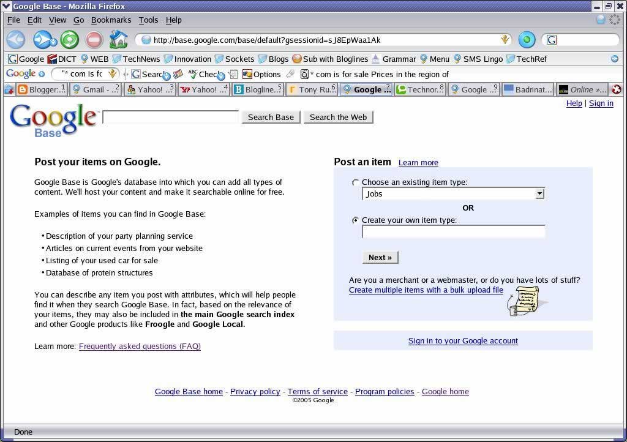This screenshot has width=627, height=442.
Task: Click the green Go button beside URL
Action: (x=527, y=40)
